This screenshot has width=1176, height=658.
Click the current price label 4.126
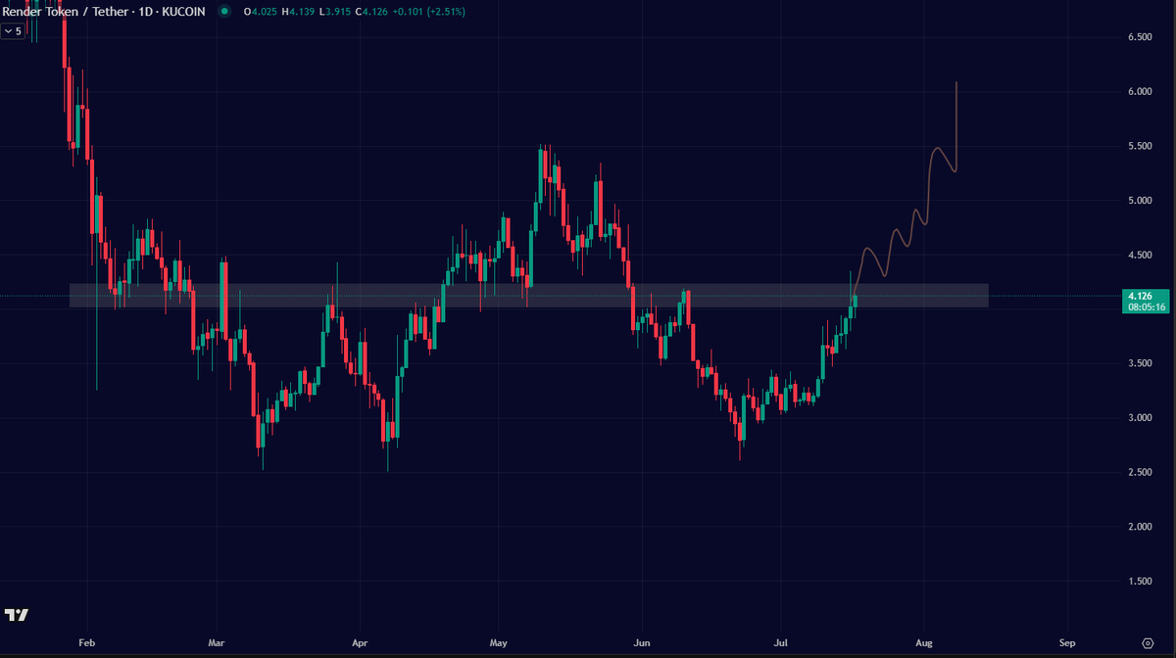[x=1140, y=296]
